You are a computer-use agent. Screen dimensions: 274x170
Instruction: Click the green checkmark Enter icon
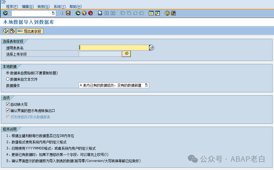5,13
